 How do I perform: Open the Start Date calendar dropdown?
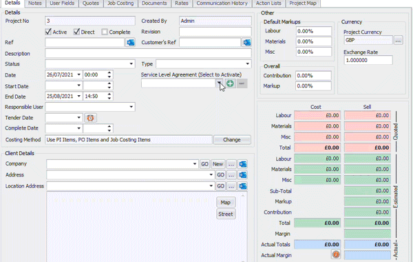click(78, 85)
